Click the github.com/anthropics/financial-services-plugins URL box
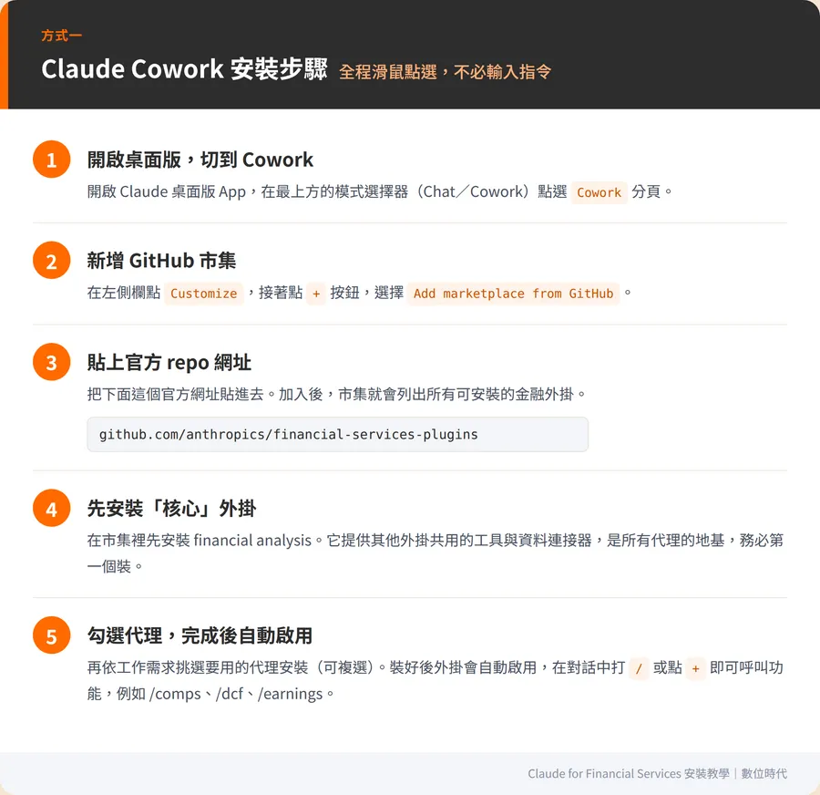Screen dimensions: 820x795 click(x=337, y=434)
